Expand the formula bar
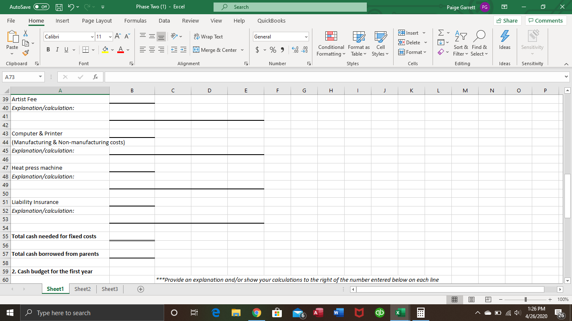 567,77
